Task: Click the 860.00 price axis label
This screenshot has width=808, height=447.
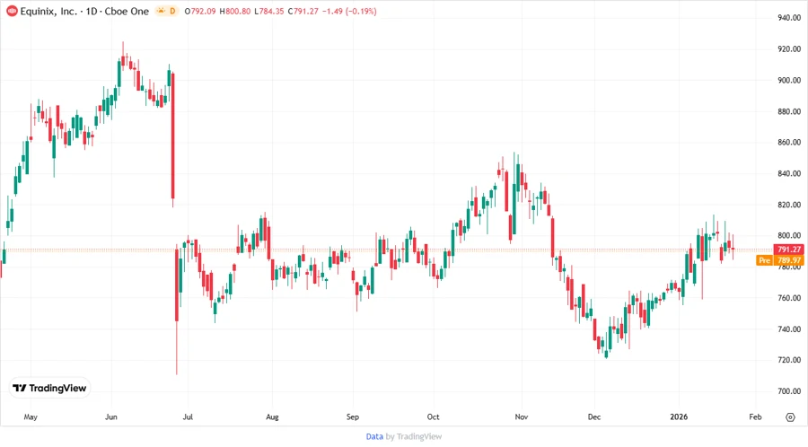Action: point(789,142)
